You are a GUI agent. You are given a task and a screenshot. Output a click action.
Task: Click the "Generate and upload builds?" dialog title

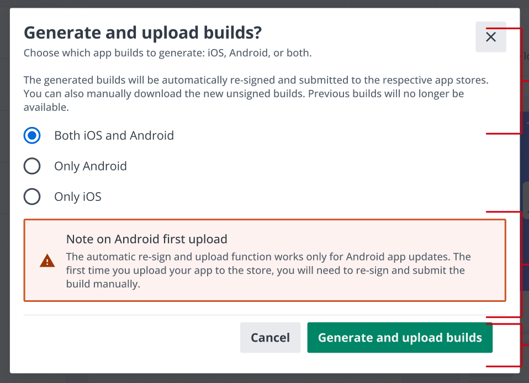tap(142, 33)
